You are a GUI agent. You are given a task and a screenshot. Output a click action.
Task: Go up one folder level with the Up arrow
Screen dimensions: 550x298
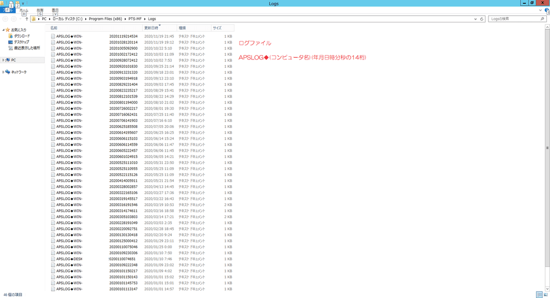(x=27, y=19)
